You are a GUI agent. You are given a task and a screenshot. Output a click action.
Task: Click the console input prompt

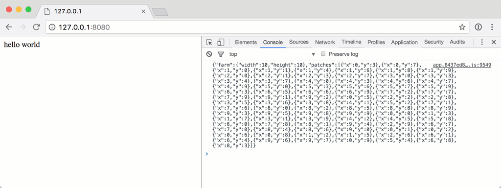351,154
